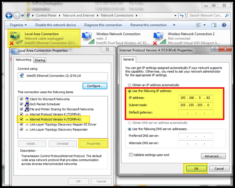Click the Preferred DNS server field
Image resolution: width=235 pixels, height=188 pixels.
pyautogui.click(x=196, y=136)
